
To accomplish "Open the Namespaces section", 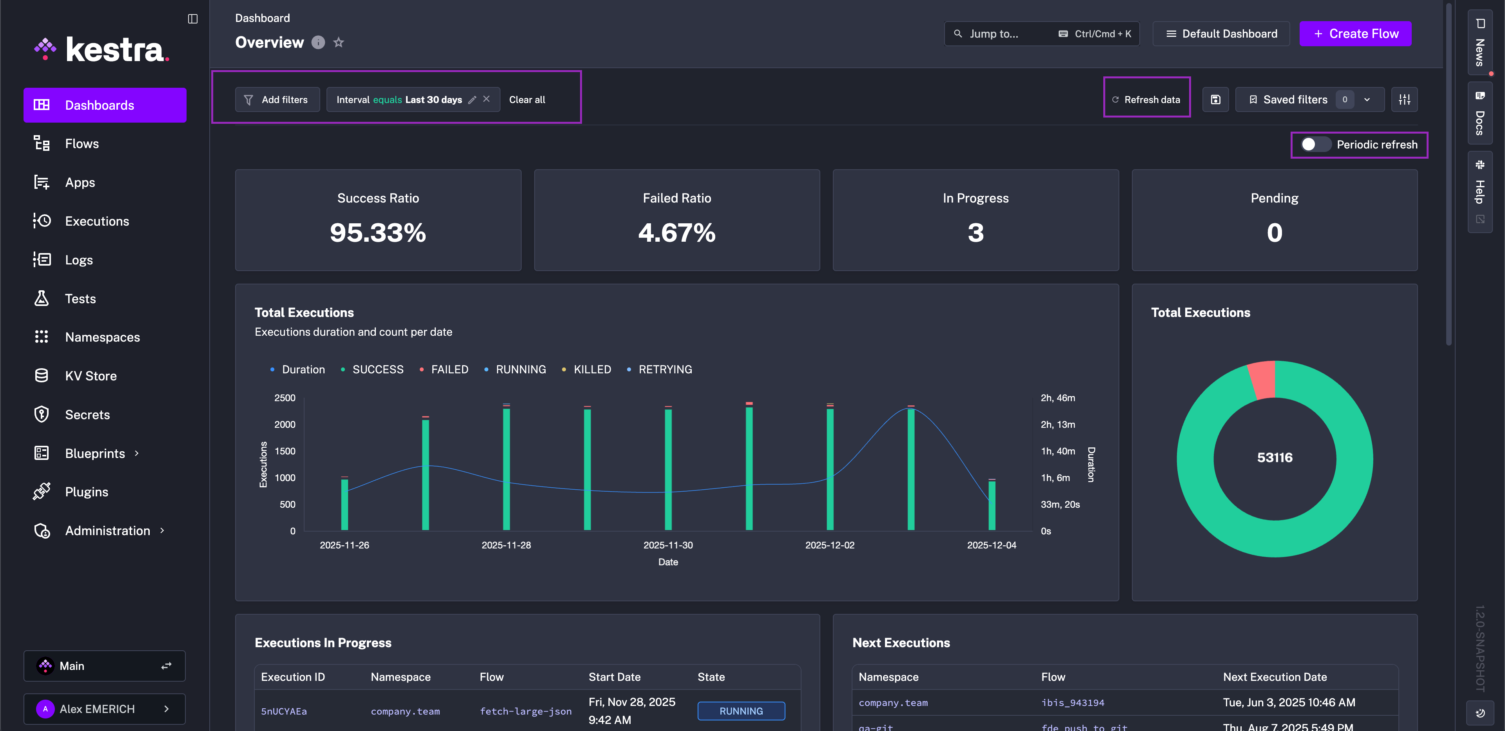I will (x=102, y=337).
